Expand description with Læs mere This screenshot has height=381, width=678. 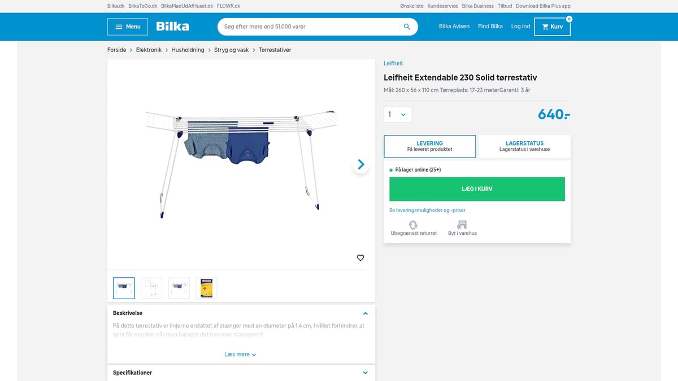pyautogui.click(x=241, y=354)
